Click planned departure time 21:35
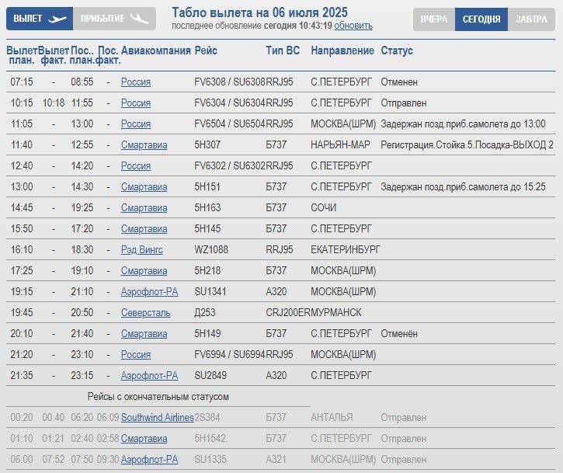 22,376
